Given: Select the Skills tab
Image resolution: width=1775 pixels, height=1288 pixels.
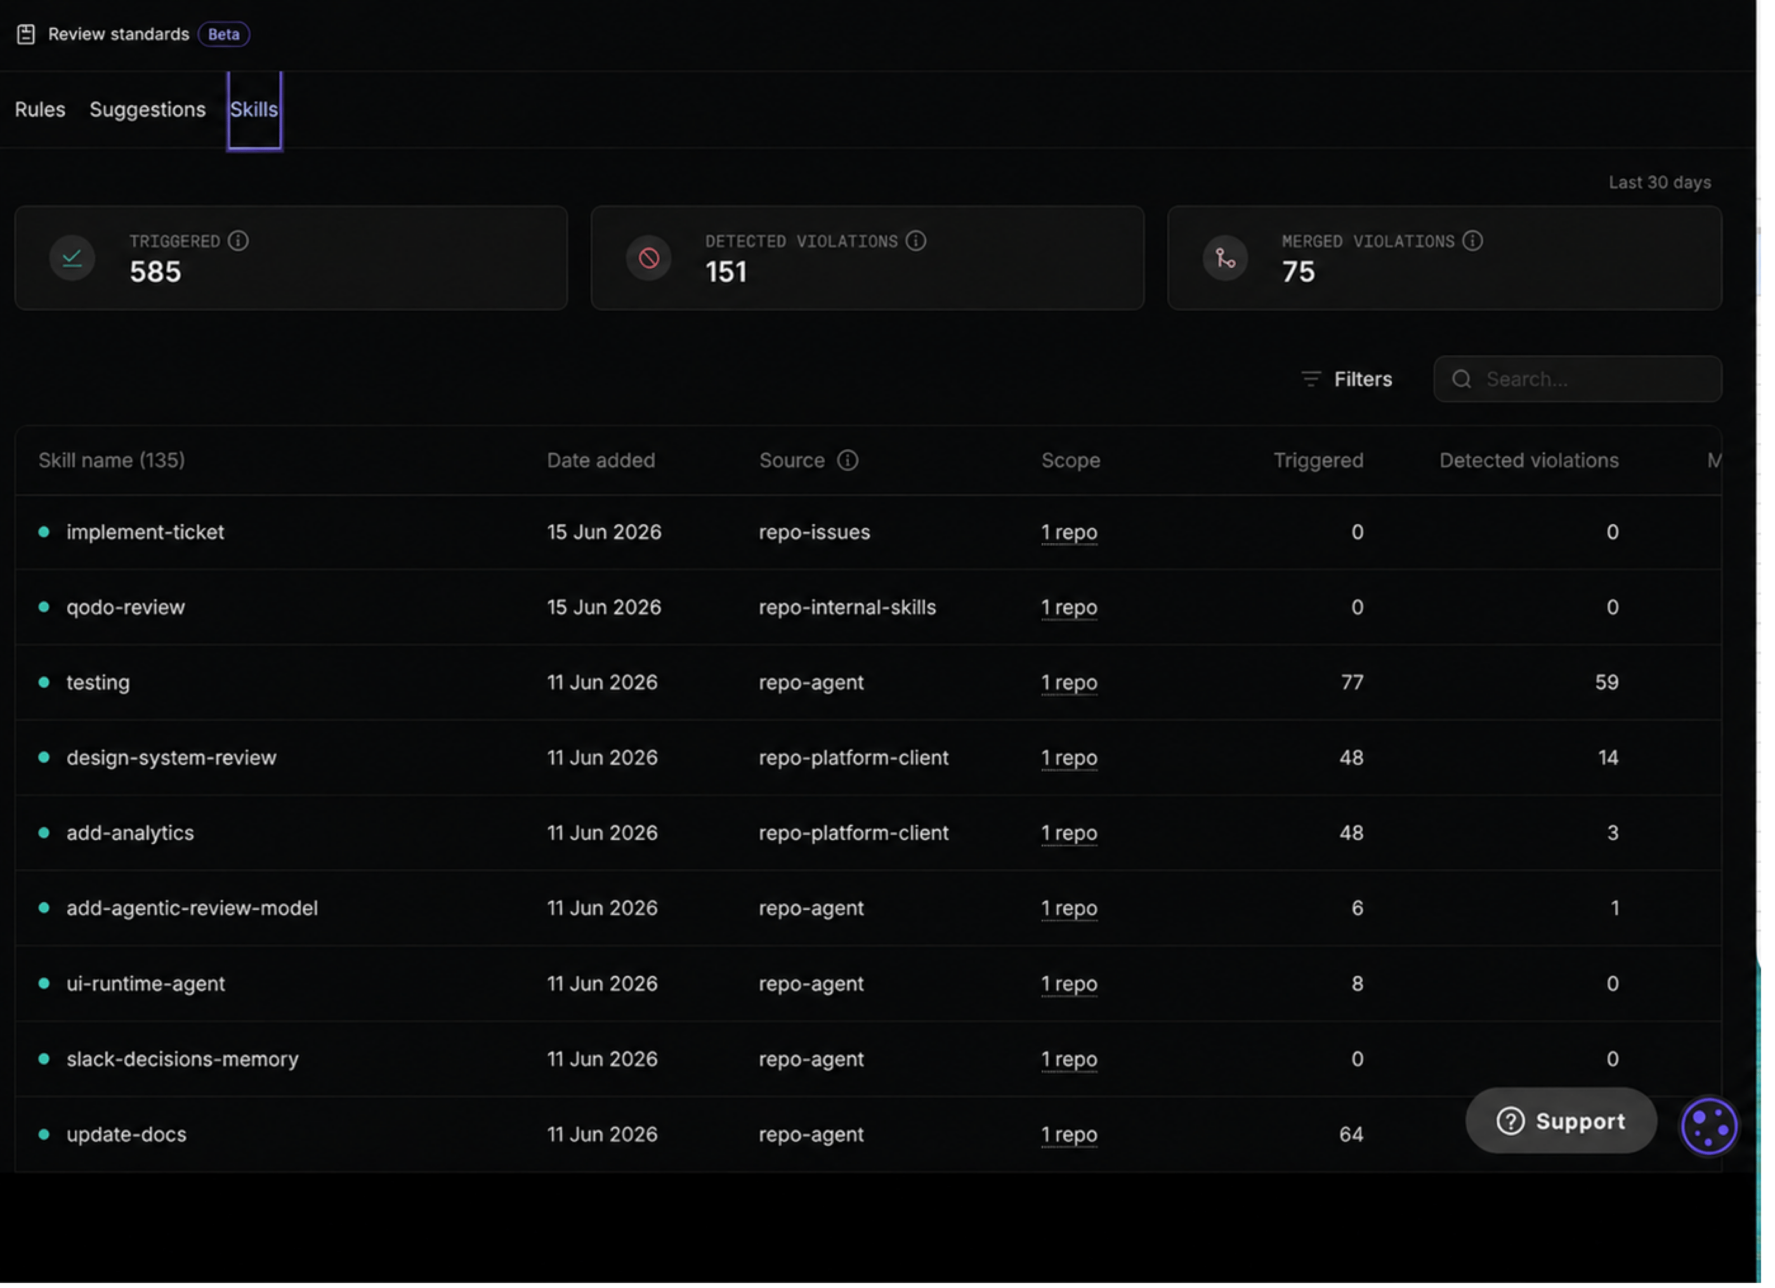Looking at the screenshot, I should (x=255, y=110).
